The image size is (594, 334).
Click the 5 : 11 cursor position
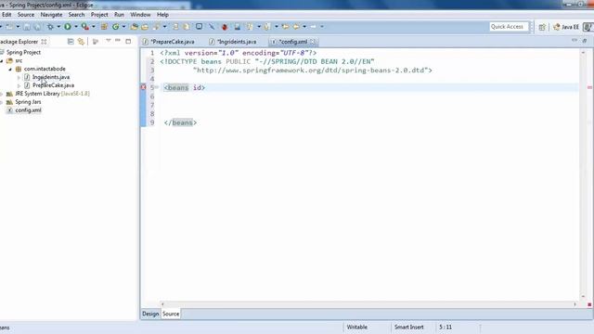pyautogui.click(x=445, y=328)
